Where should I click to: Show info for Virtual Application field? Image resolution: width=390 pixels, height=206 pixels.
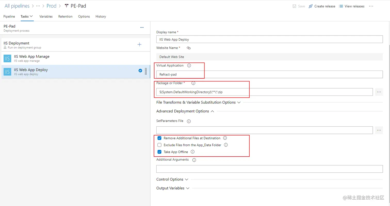[x=189, y=66]
